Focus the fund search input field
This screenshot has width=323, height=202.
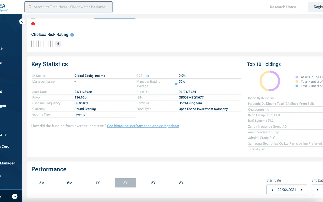coord(69,7)
